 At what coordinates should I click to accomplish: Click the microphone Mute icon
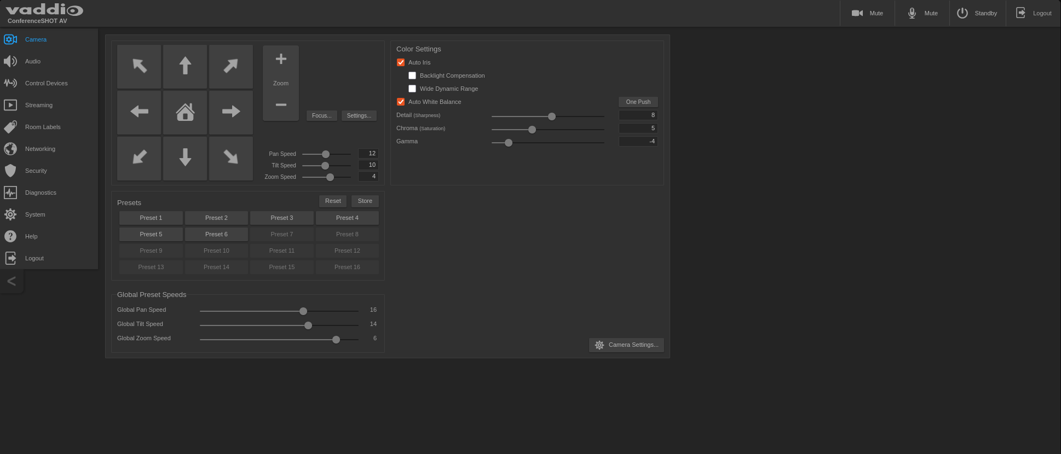(912, 13)
